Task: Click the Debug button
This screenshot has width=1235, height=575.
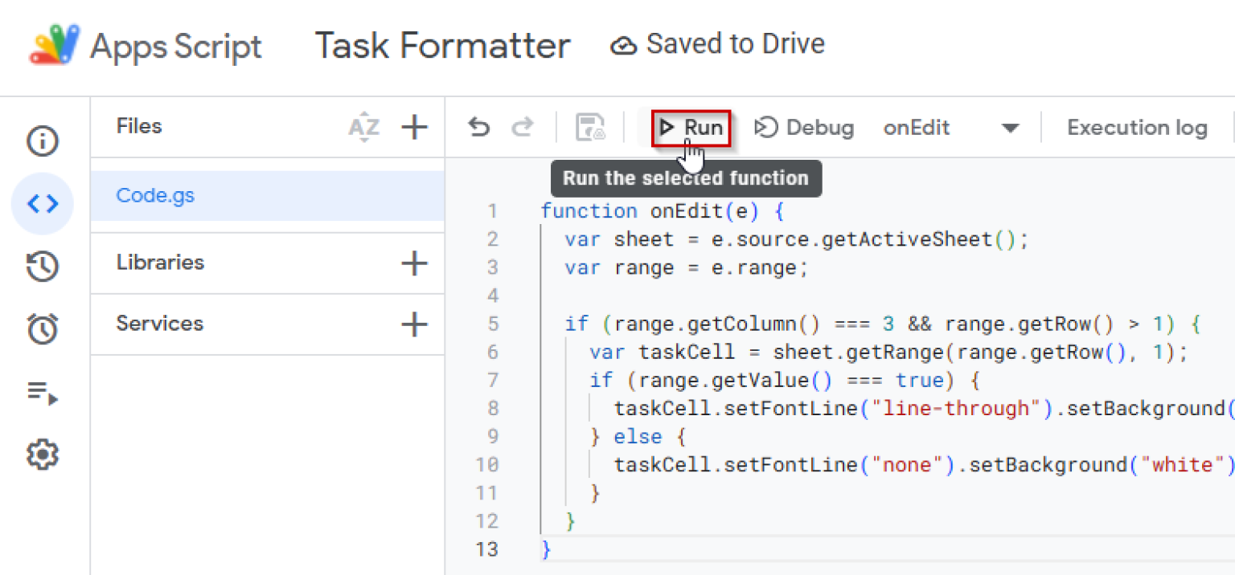Action: pos(804,128)
